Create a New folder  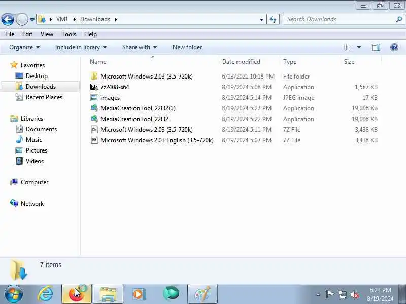point(187,47)
